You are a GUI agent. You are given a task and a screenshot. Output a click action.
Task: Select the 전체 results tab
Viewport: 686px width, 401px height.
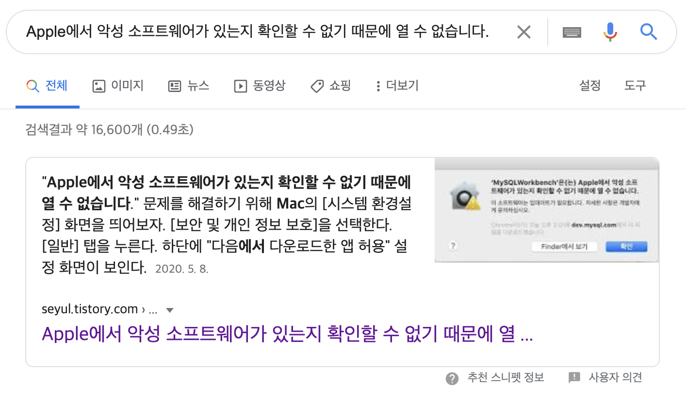point(47,86)
